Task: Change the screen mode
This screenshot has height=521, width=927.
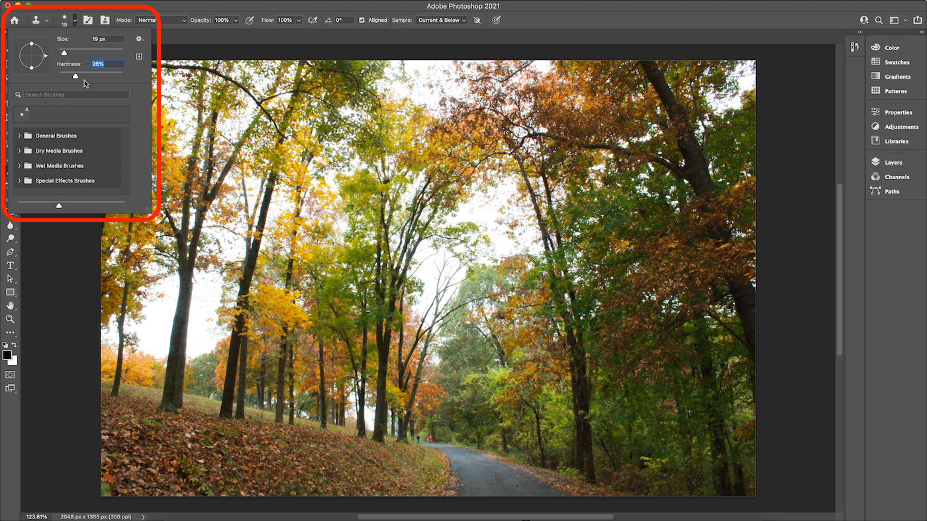Action: [11, 388]
